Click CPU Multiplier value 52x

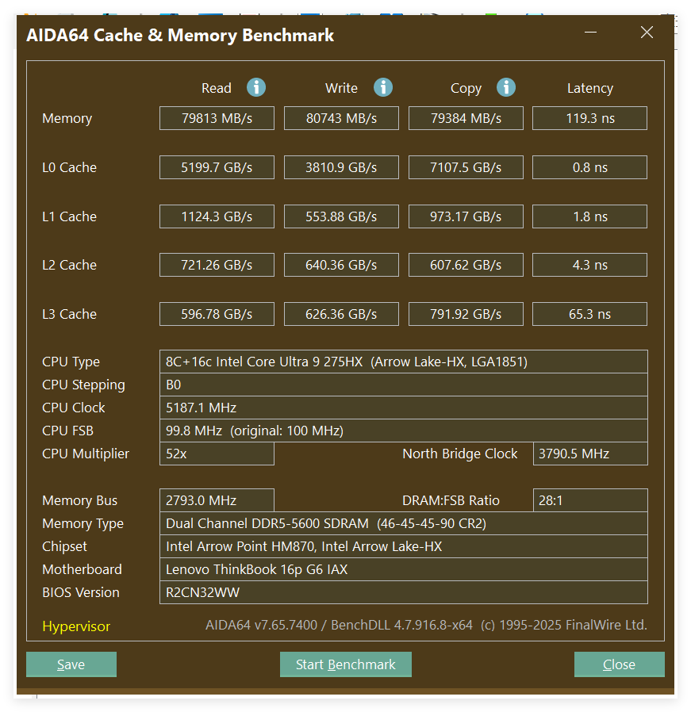pos(217,454)
